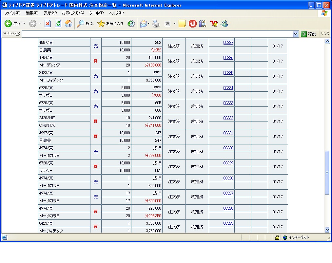Click the Internet zone globe icon
The height and width of the screenshot is (263, 332).
coord(285,237)
